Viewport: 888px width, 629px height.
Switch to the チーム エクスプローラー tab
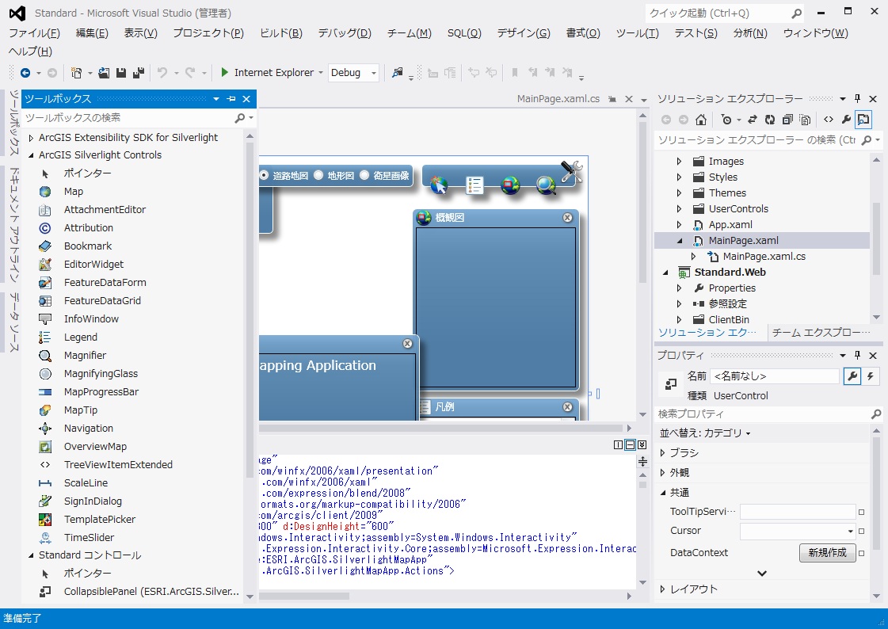[821, 333]
